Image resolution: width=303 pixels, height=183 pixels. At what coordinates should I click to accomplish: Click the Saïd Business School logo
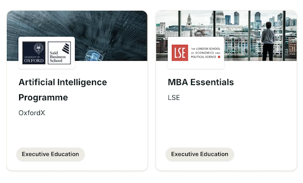click(59, 53)
